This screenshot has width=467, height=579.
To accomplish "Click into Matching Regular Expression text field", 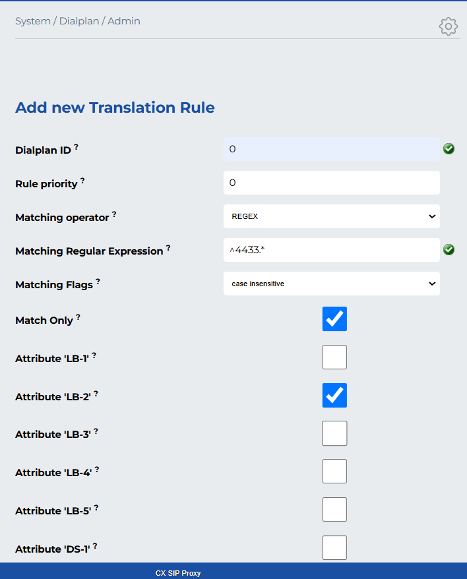I will 331,250.
